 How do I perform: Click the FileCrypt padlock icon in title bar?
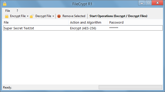click(x=5, y=4)
